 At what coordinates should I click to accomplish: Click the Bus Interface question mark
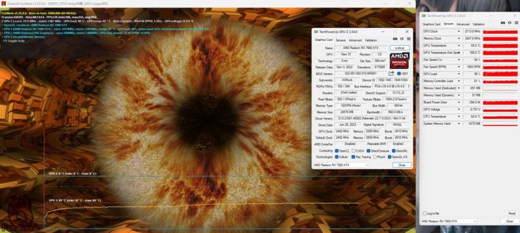tap(408, 86)
